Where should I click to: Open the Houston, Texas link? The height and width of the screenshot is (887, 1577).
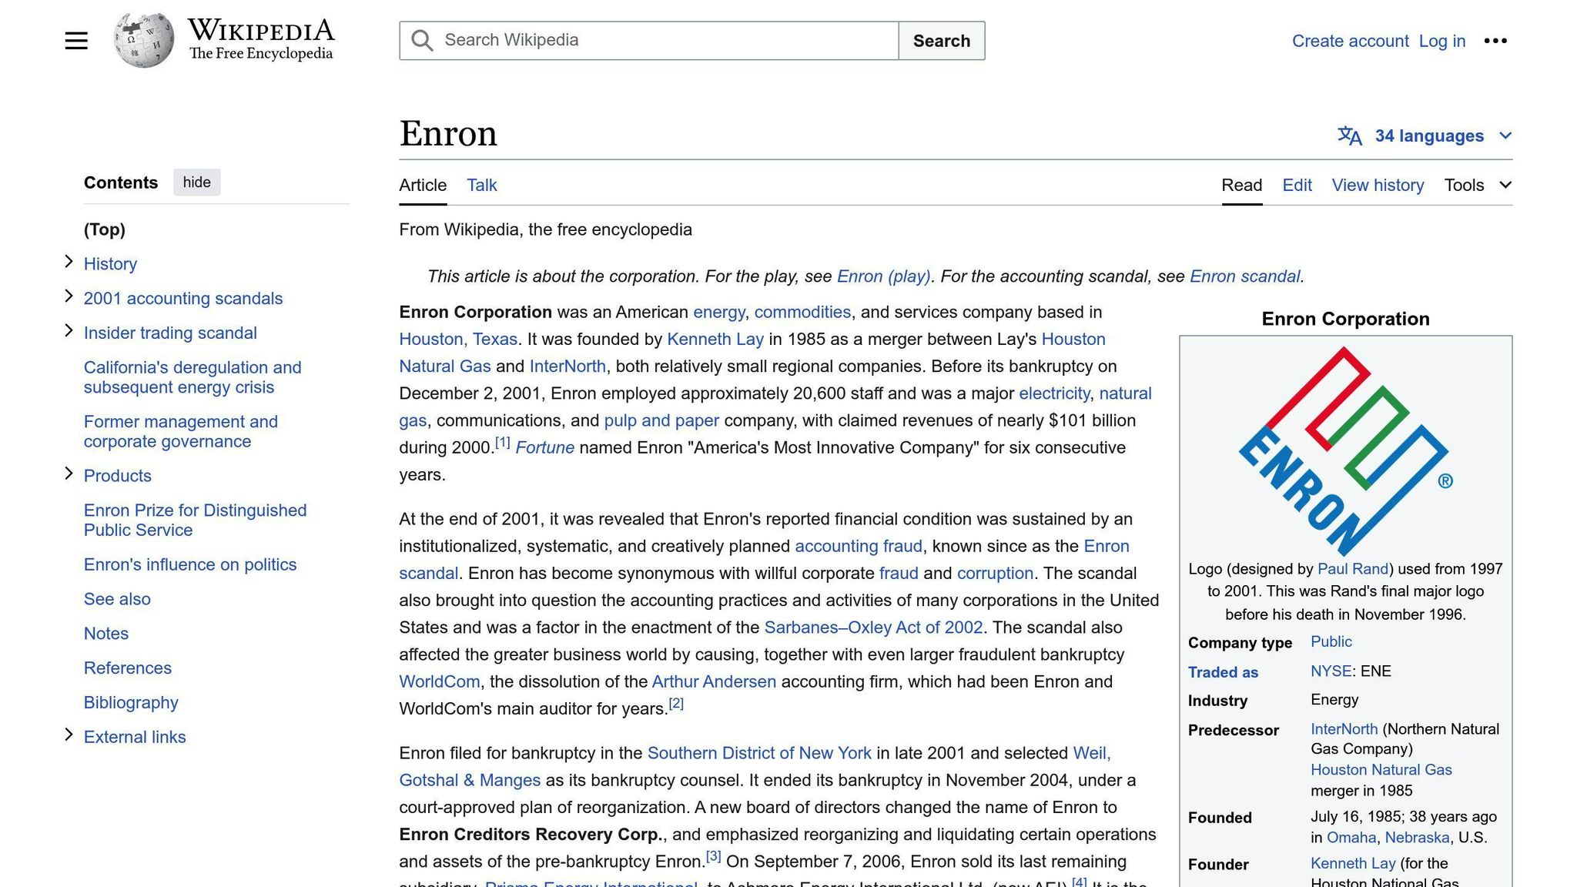click(458, 340)
